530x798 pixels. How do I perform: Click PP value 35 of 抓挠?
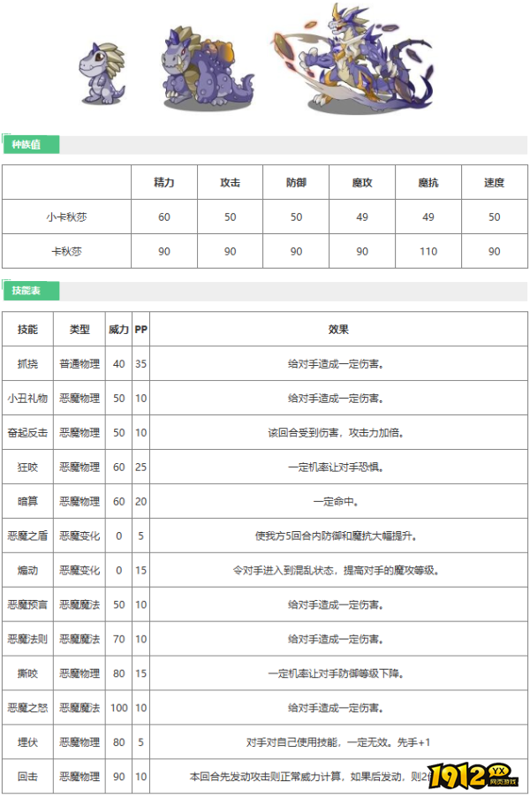(141, 364)
